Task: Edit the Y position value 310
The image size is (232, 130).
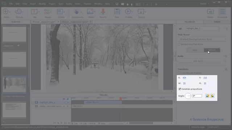Action: click(x=205, y=78)
